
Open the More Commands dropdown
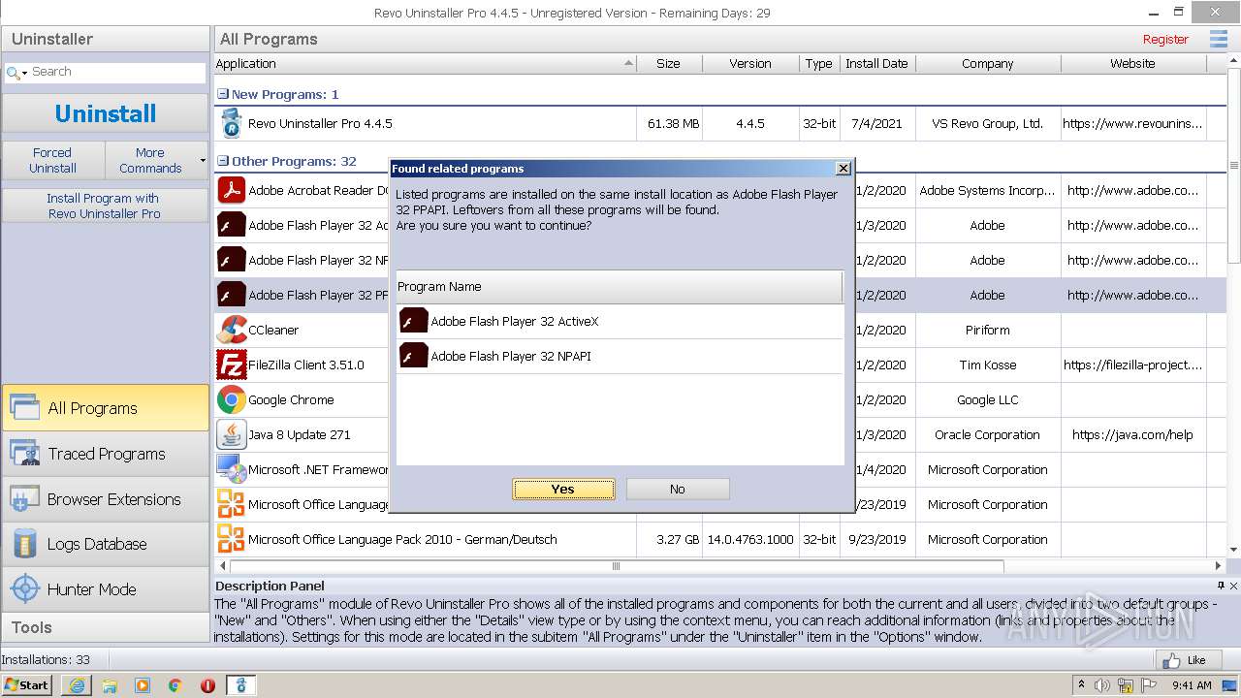coord(156,160)
